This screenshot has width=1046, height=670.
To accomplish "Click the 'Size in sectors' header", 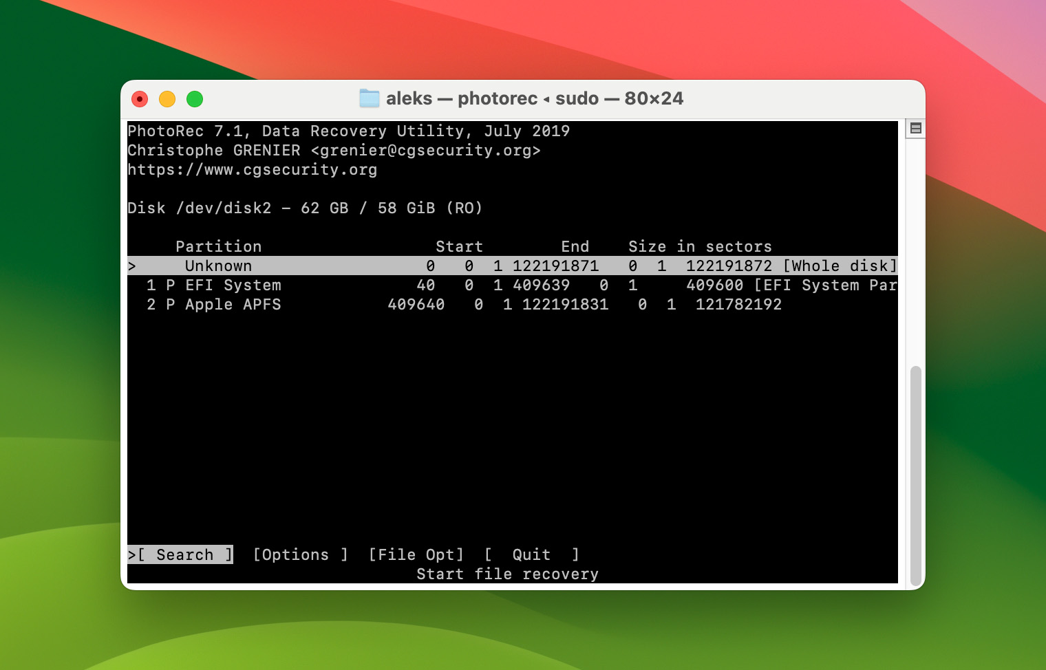I will [x=700, y=246].
